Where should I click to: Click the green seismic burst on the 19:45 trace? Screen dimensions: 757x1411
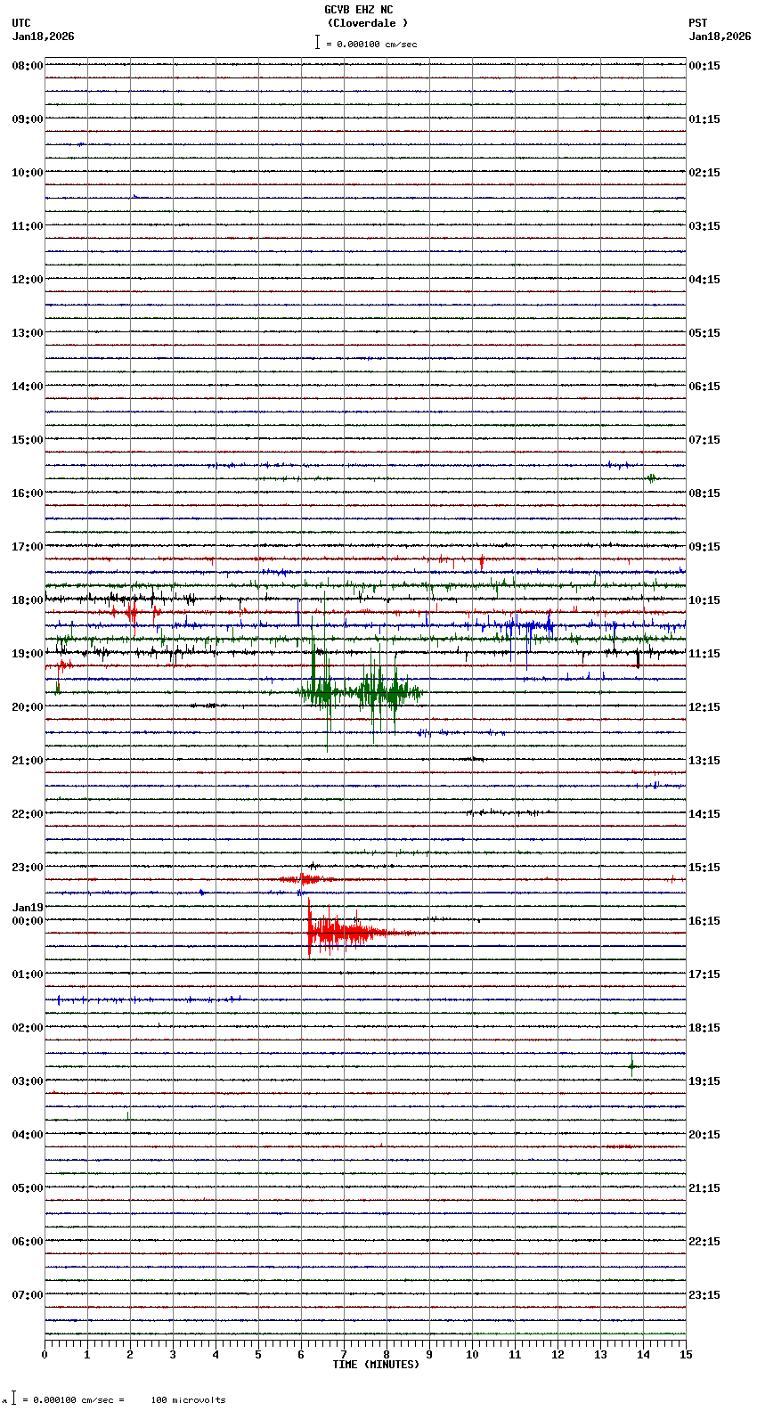coord(361,690)
